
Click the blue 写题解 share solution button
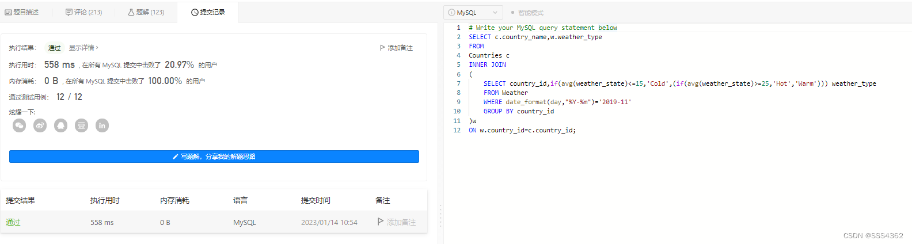click(214, 157)
